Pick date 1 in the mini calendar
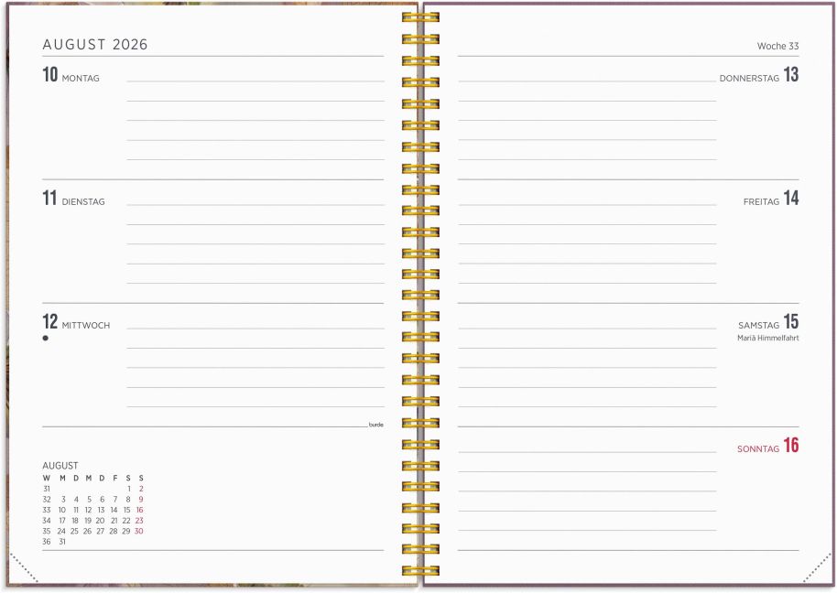This screenshot has height=593, width=837. (x=128, y=489)
